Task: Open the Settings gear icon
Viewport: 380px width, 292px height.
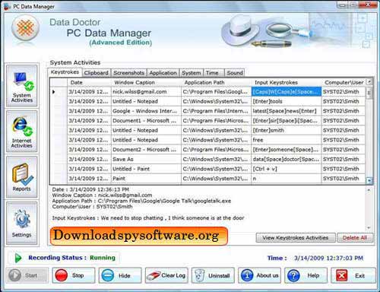Action: click(22, 223)
